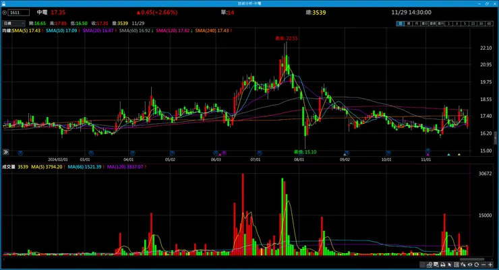This screenshot has width=499, height=270.
Task: Select the 還週 adjusted weekly tab
Action: (432, 24)
